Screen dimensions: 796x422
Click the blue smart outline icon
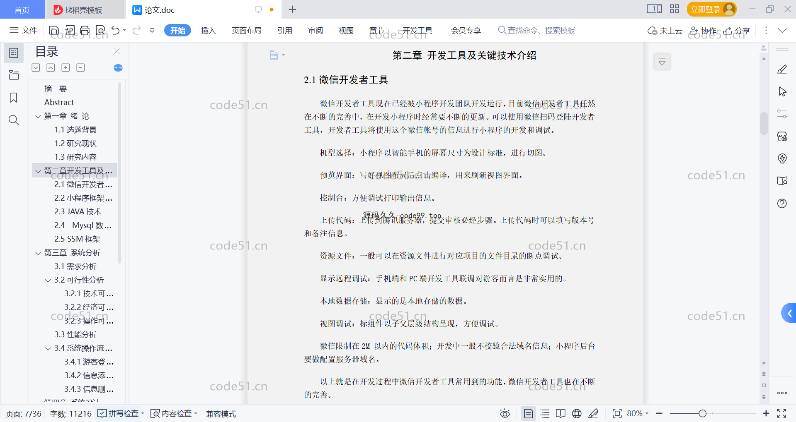[x=118, y=68]
